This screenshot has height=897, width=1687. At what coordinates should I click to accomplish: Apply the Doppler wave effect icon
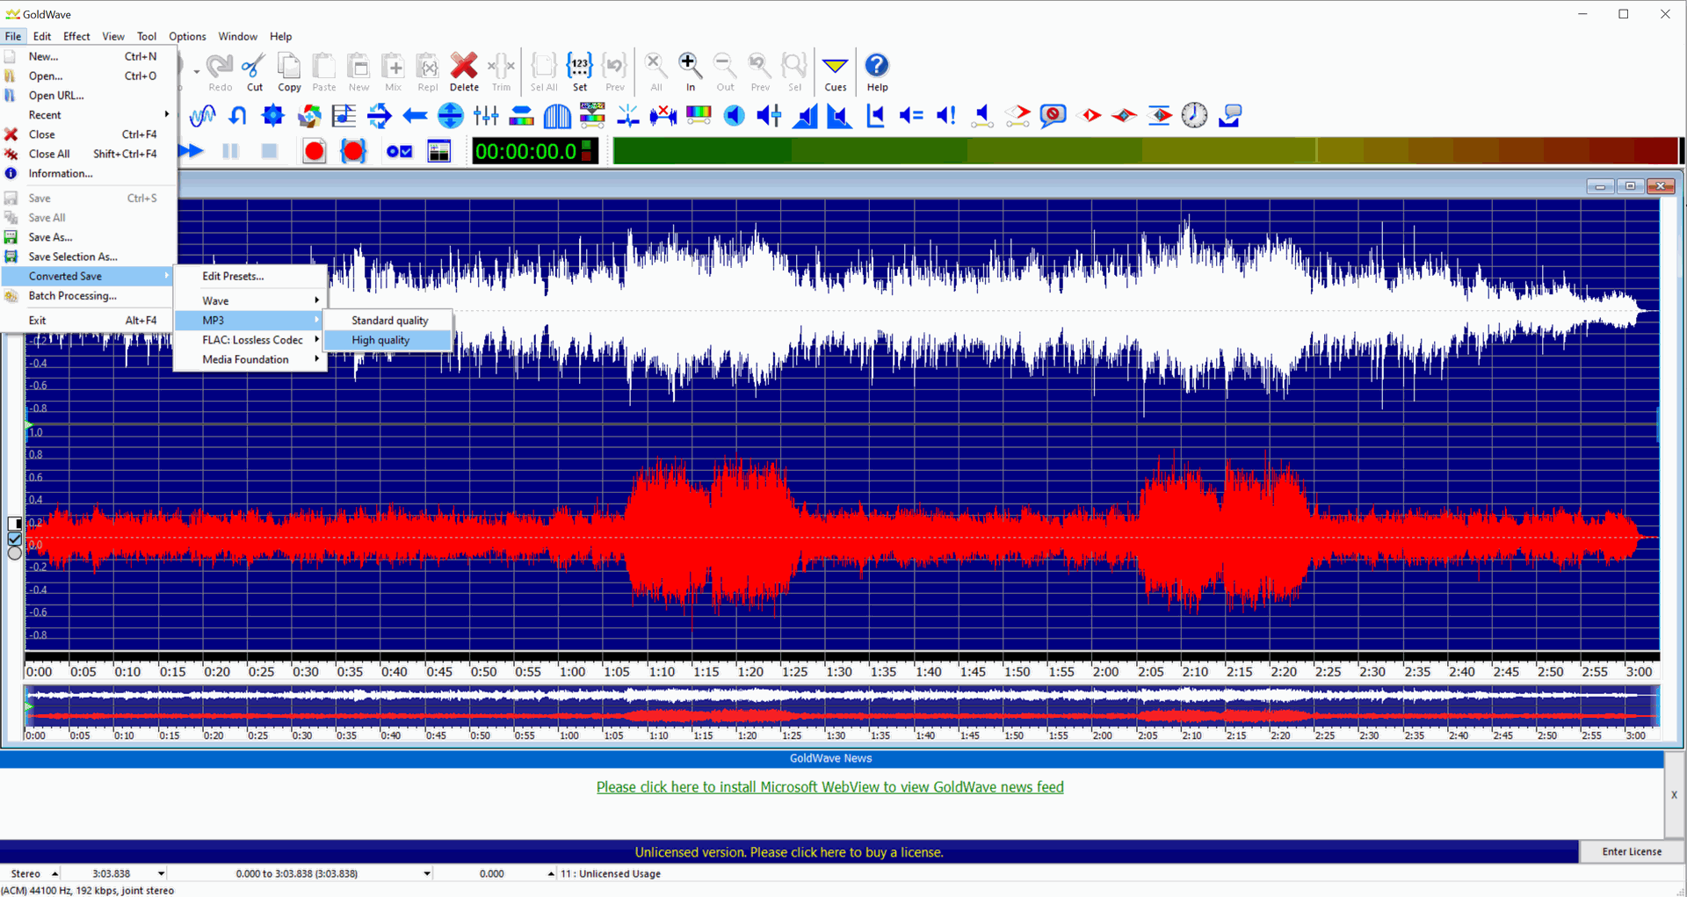pos(203,115)
